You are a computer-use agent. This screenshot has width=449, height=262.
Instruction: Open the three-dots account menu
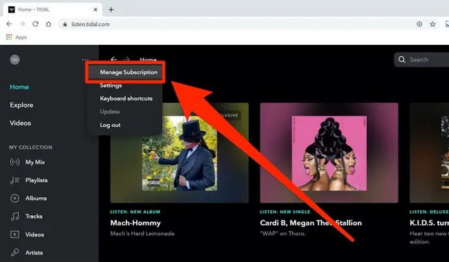click(85, 60)
